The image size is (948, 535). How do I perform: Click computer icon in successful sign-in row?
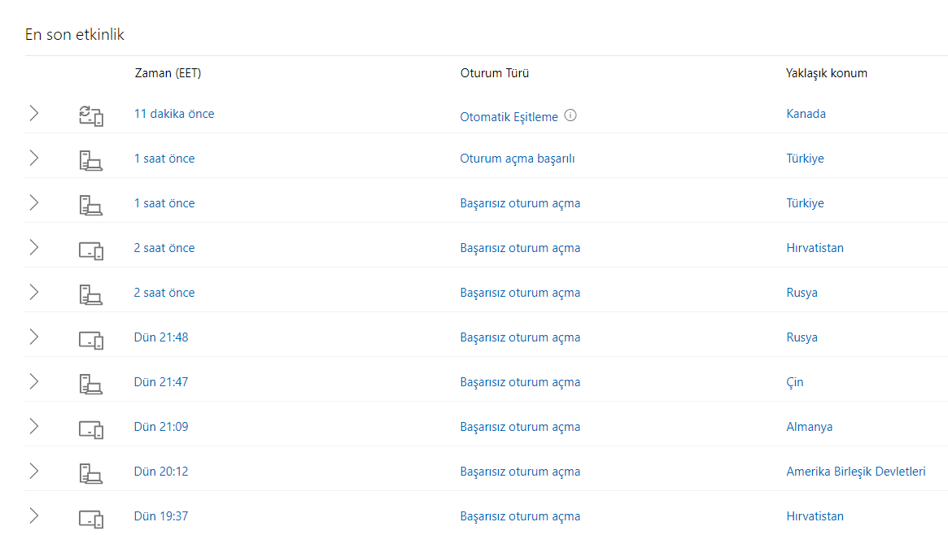[91, 159]
